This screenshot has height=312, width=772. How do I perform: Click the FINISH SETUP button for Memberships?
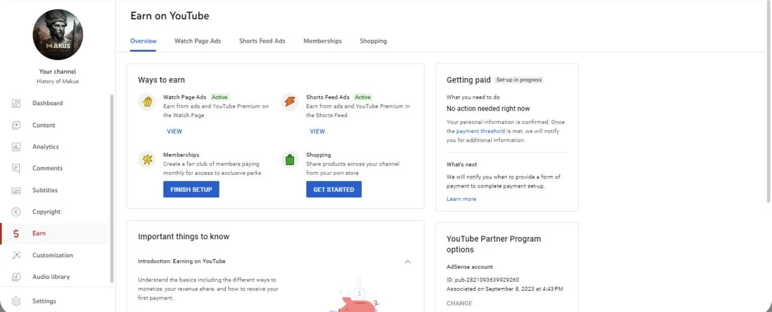coord(191,189)
